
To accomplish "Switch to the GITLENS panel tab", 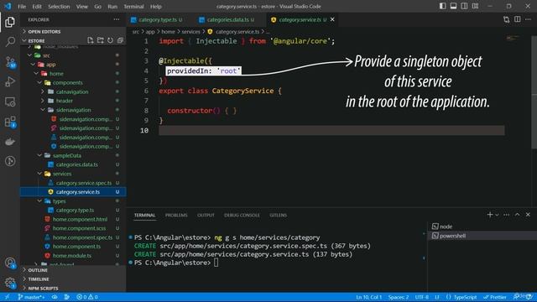I will coord(278,215).
